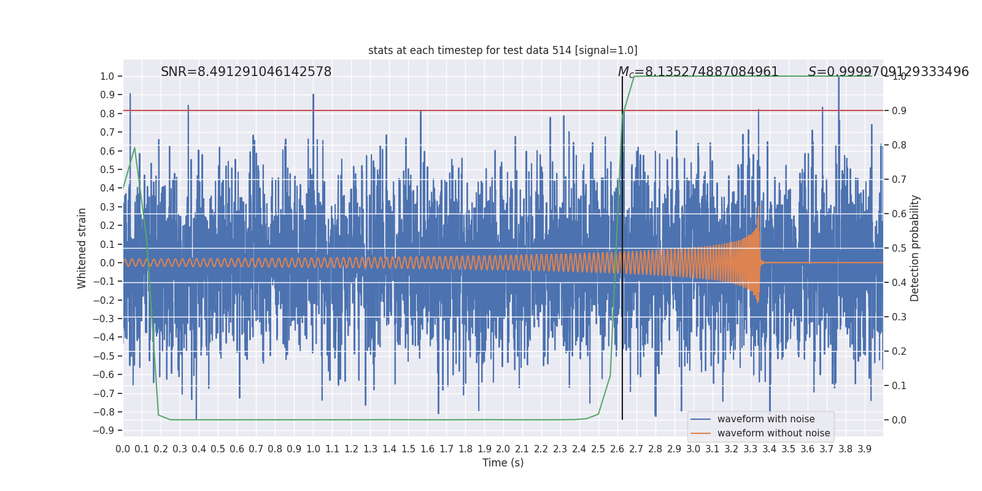Click the 0.0 tick on Detection probability axis
Image resolution: width=982 pixels, height=491 pixels.
click(899, 420)
